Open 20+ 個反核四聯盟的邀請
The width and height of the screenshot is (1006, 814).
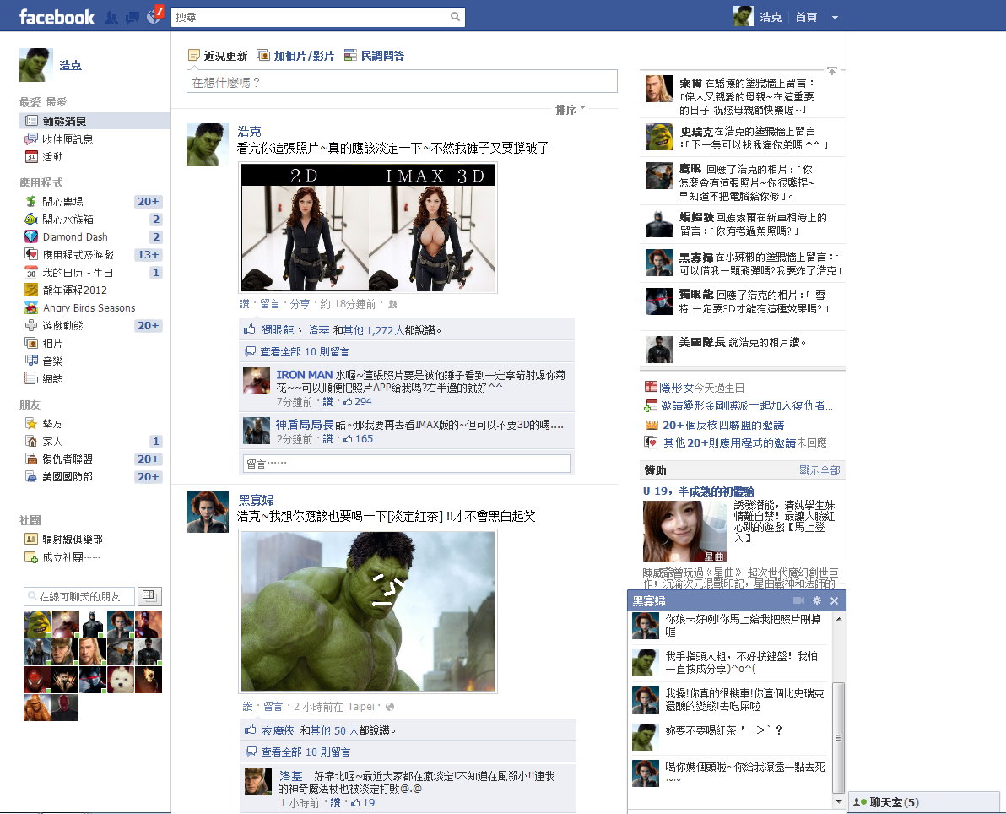tap(723, 425)
